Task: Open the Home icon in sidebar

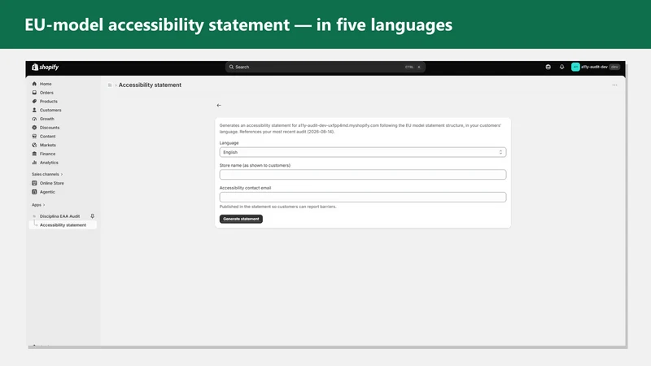Action: pos(34,84)
